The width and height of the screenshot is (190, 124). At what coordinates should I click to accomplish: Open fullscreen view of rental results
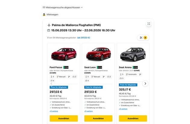[x=148, y=24]
